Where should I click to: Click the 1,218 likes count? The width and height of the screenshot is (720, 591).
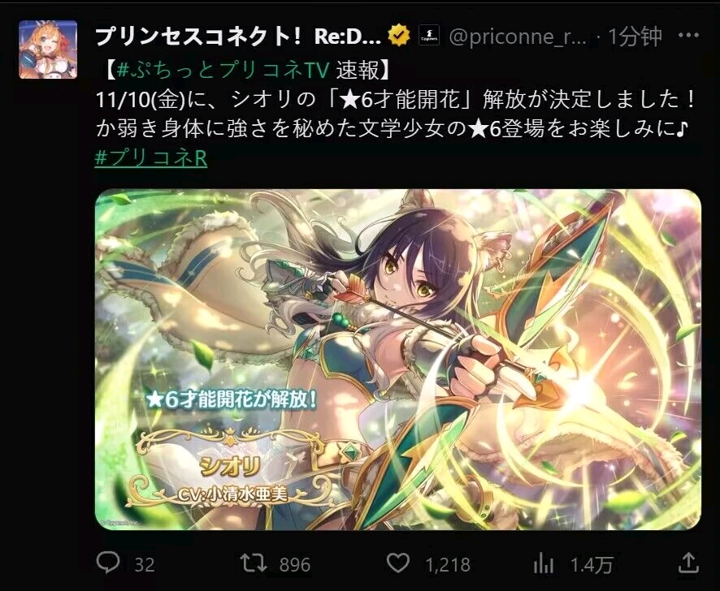click(x=448, y=564)
